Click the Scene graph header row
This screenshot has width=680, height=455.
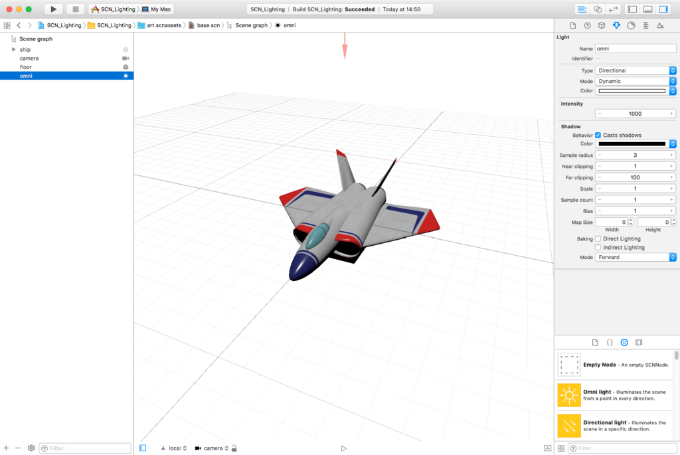(66, 39)
